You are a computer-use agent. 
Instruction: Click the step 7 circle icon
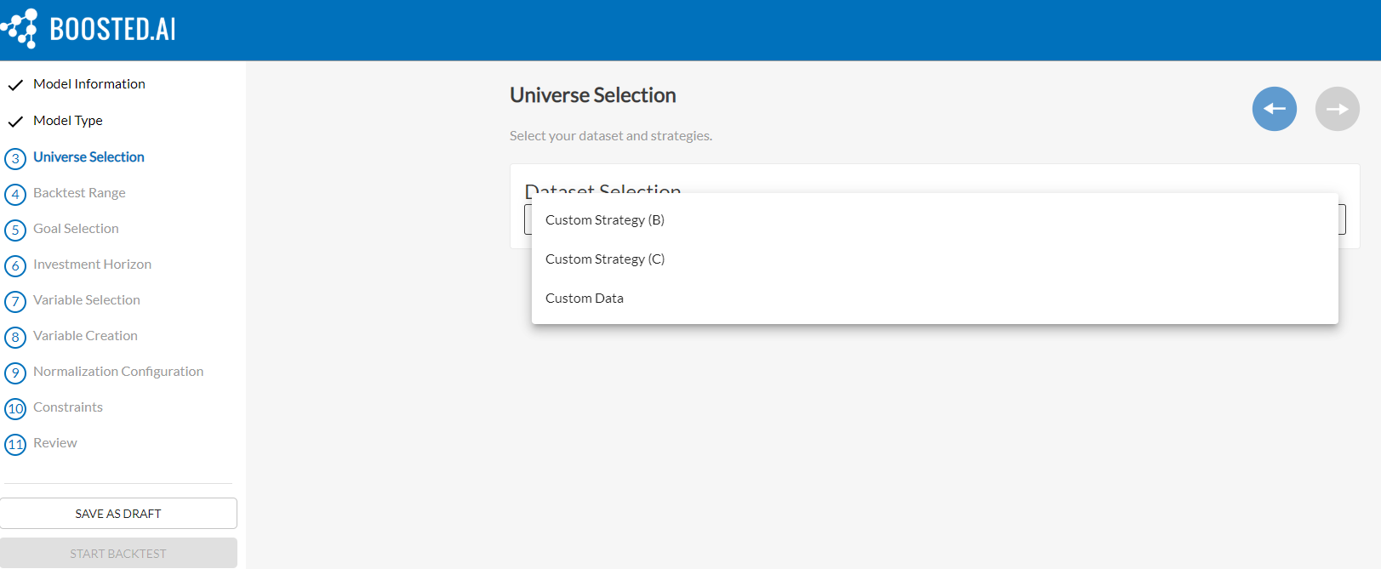pyautogui.click(x=15, y=302)
